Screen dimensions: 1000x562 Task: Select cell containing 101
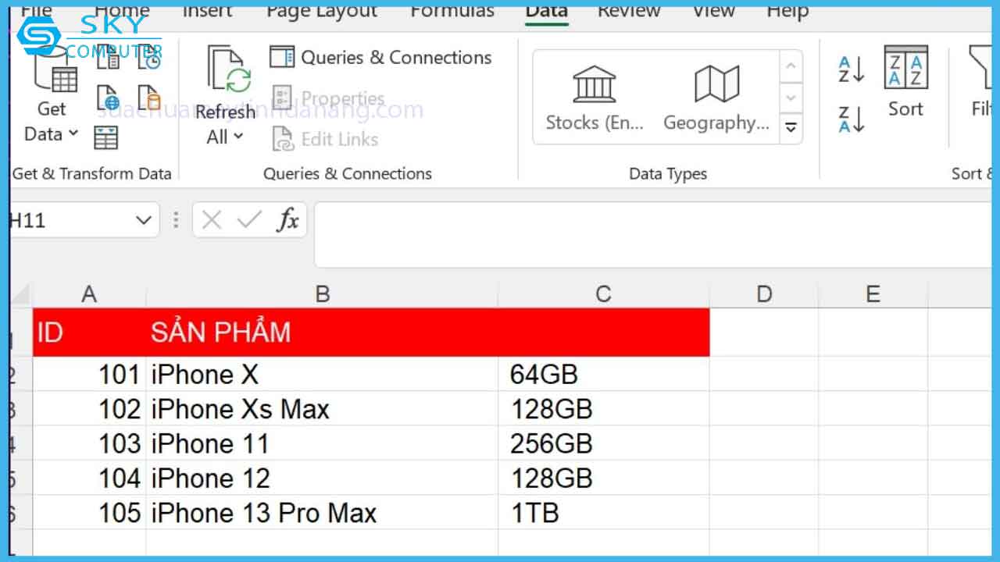(x=89, y=375)
